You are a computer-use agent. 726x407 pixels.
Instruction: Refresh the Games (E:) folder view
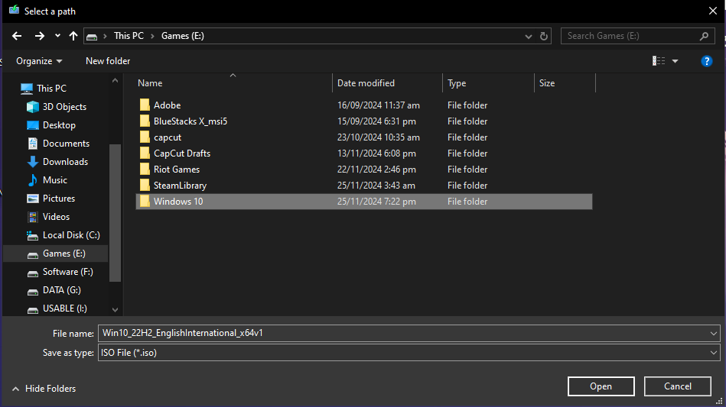click(544, 36)
